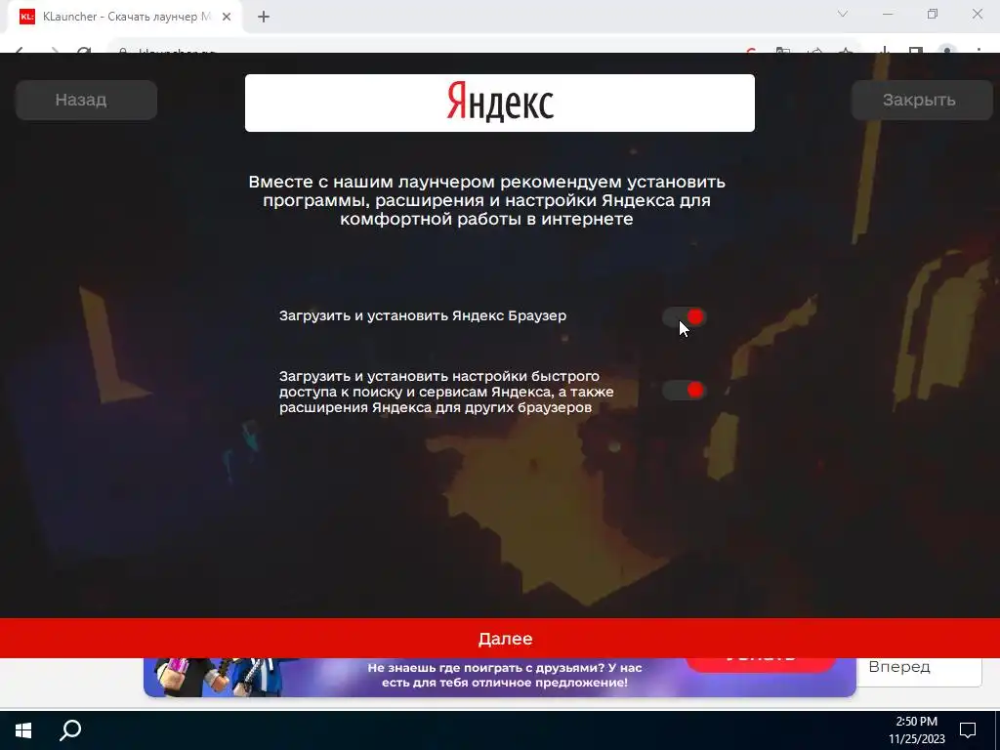Open the friends-play promo banner
This screenshot has height=750, width=1000.
[x=500, y=676]
